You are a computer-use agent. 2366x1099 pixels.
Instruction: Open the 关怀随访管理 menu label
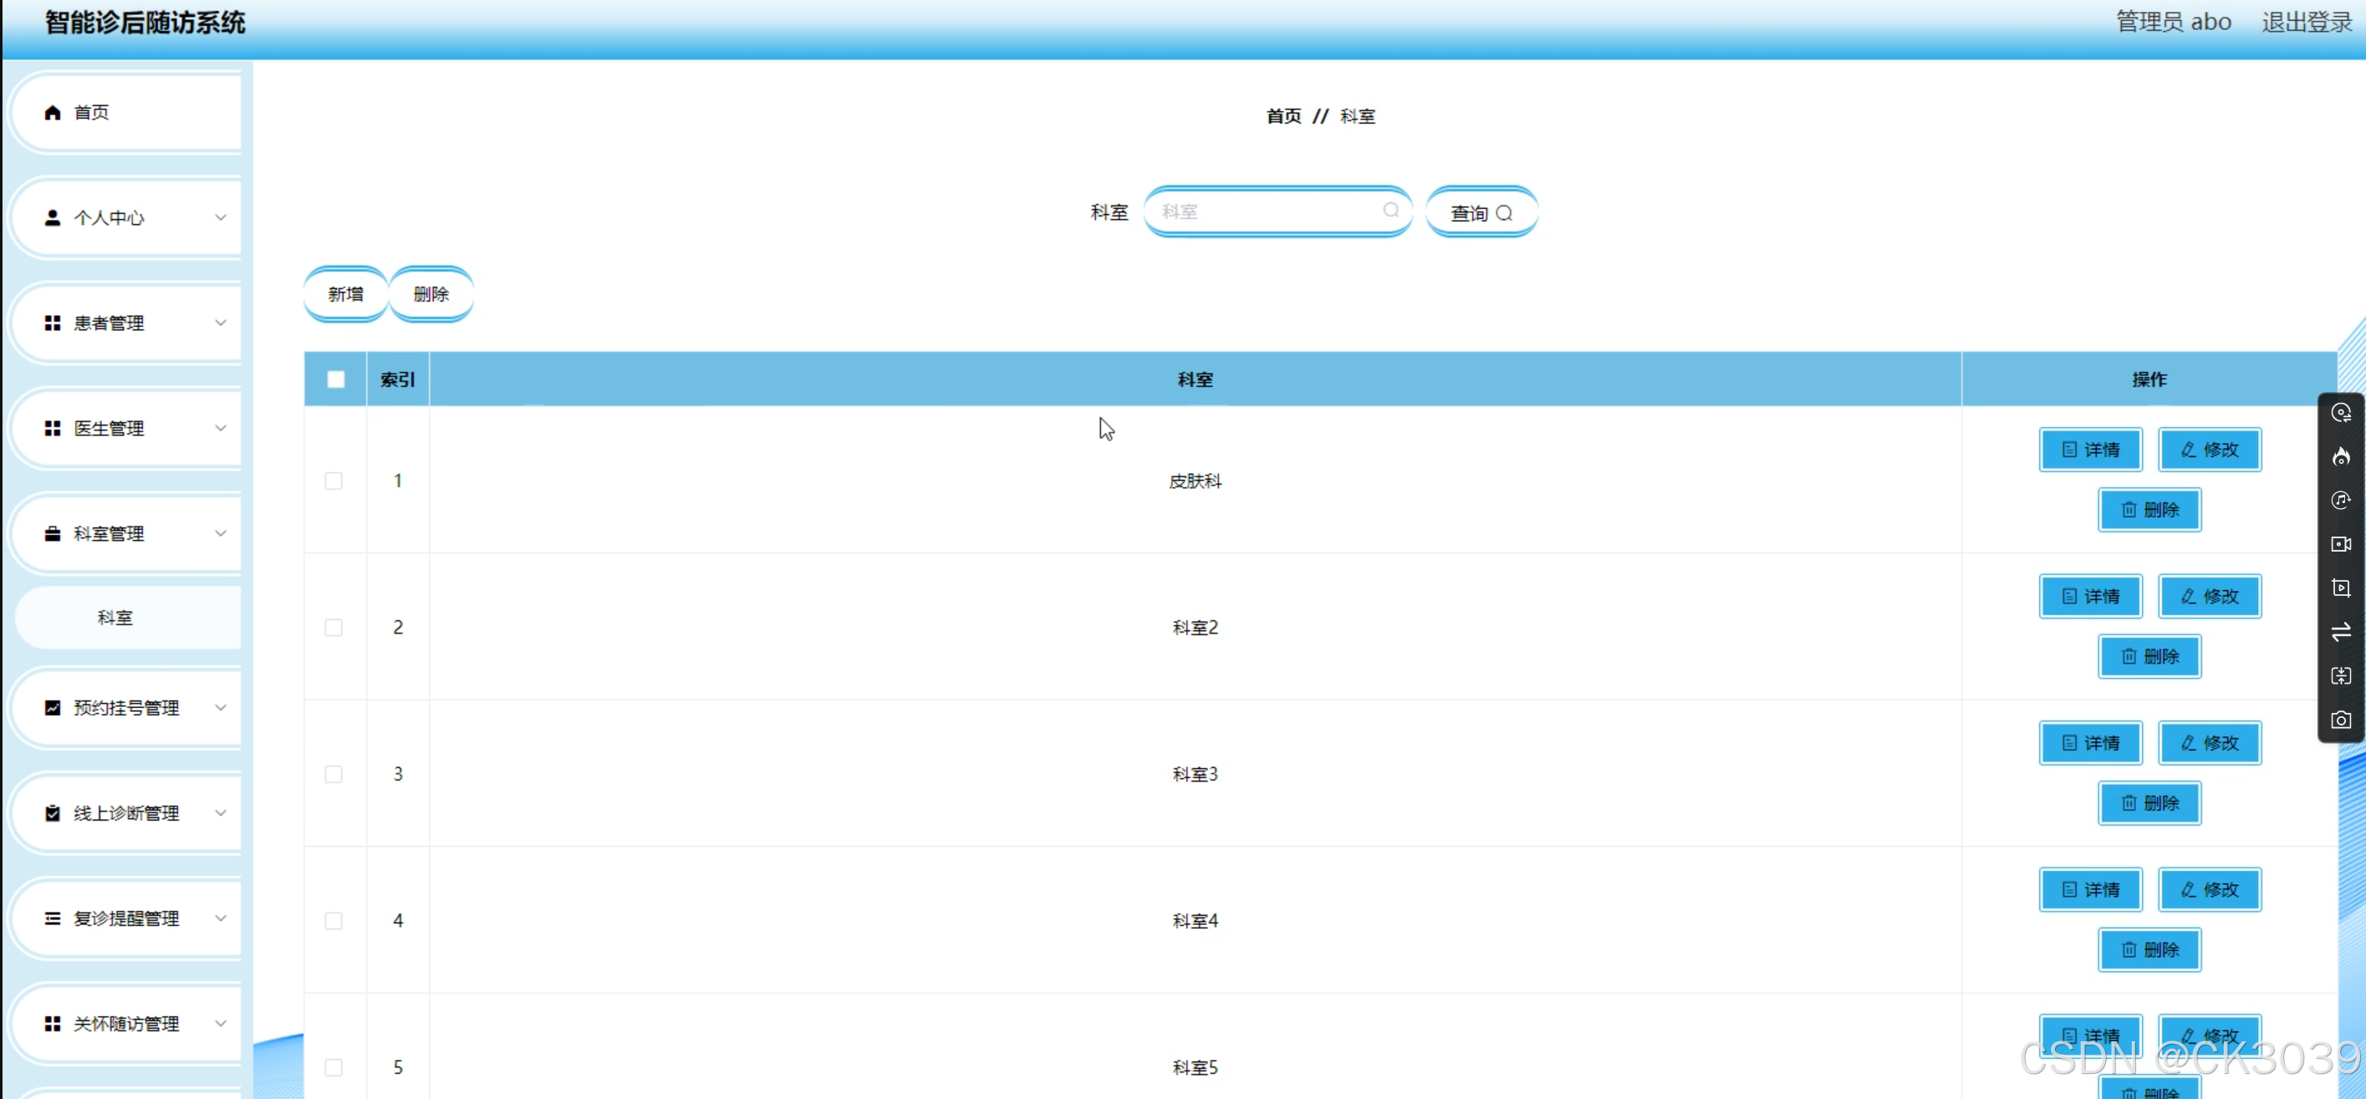click(126, 1024)
